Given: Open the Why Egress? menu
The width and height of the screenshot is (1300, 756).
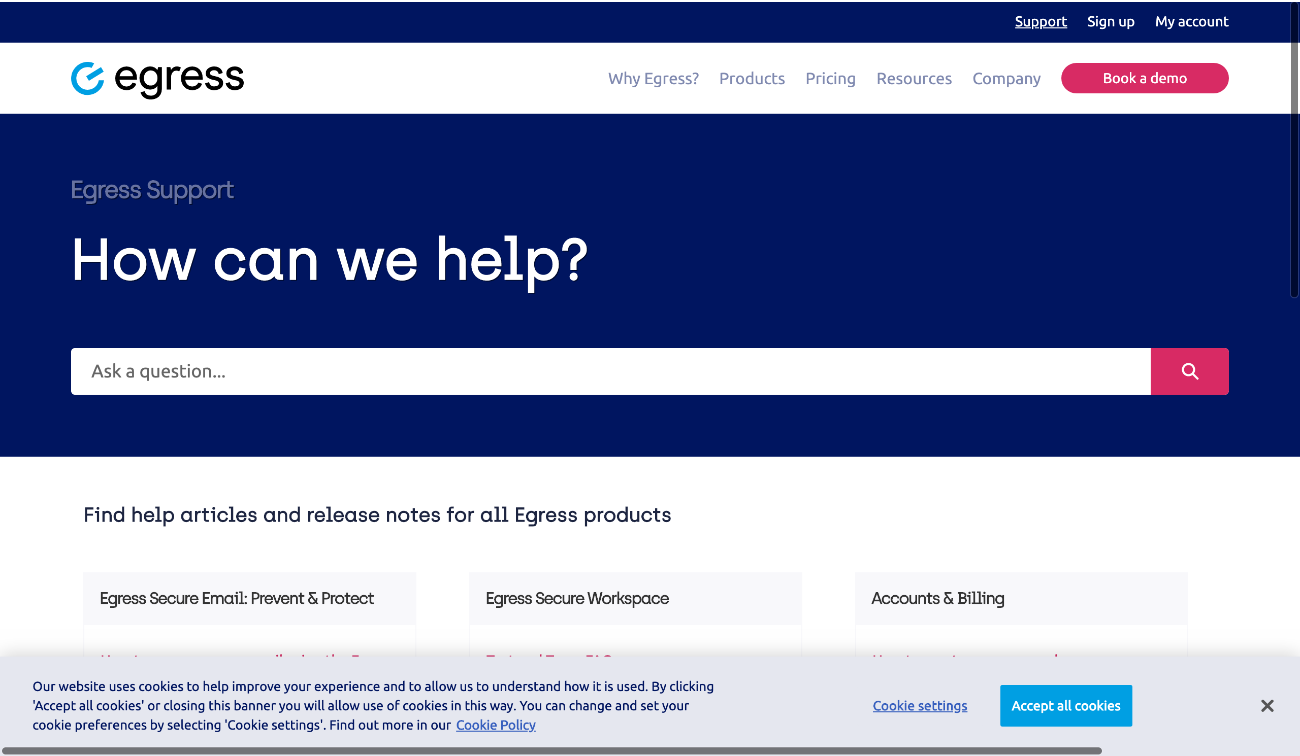Looking at the screenshot, I should click(653, 78).
